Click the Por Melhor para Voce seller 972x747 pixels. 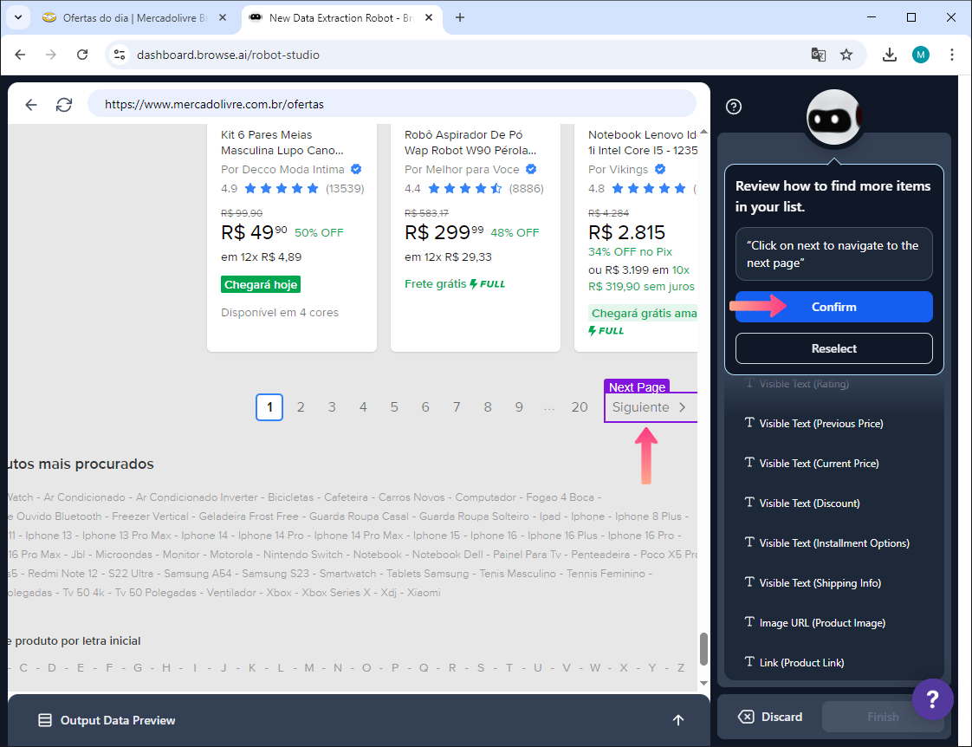coord(462,169)
